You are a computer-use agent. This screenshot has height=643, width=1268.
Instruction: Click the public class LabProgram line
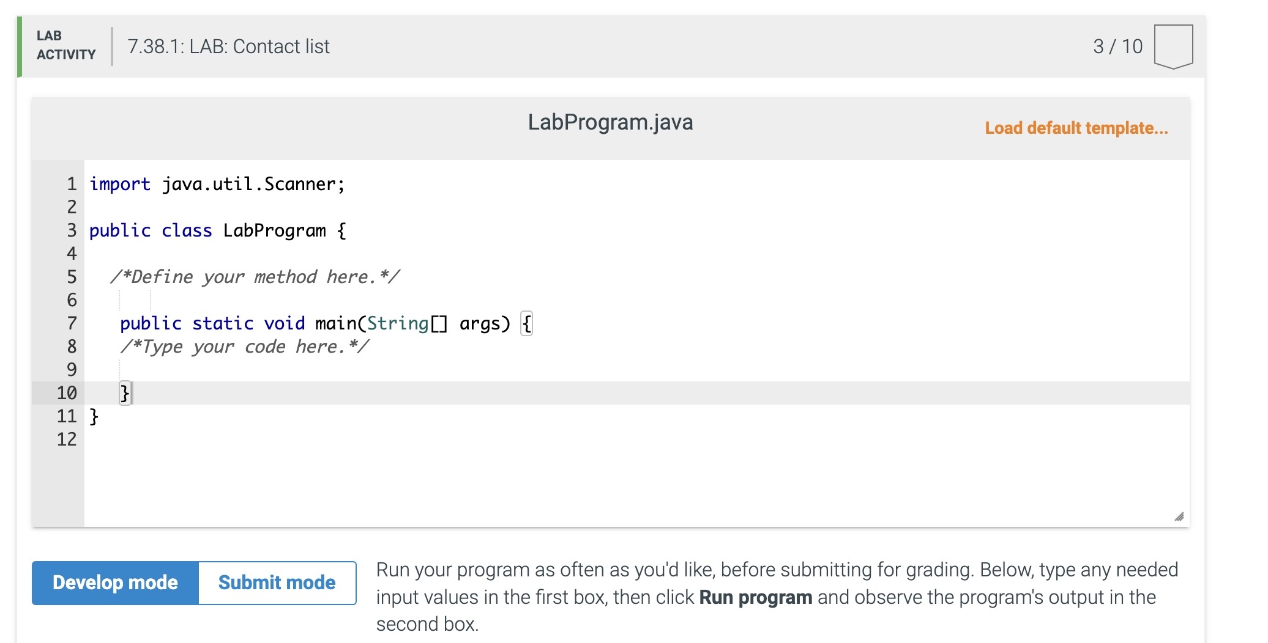(217, 230)
